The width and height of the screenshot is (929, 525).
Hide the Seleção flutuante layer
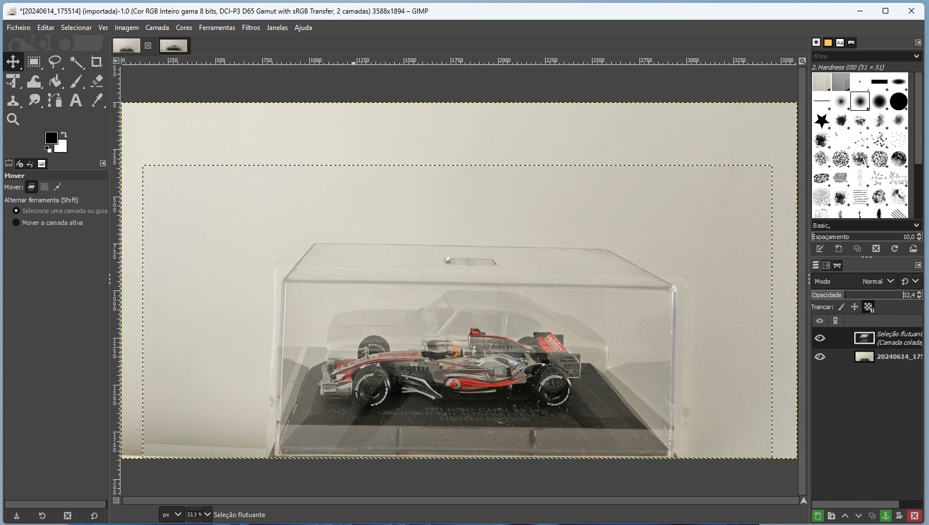click(819, 338)
